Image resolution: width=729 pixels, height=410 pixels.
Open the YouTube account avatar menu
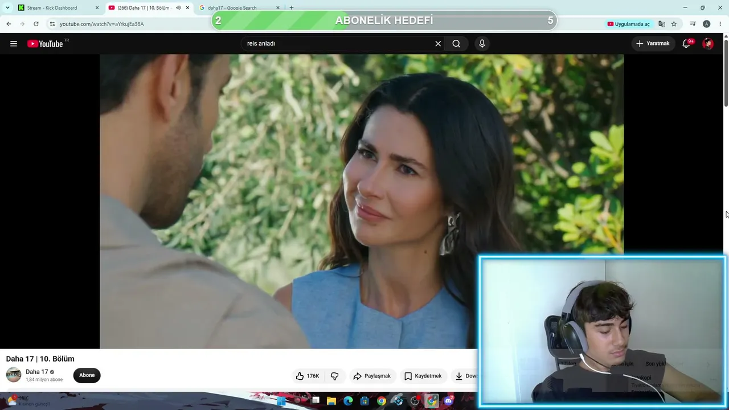[x=708, y=44]
